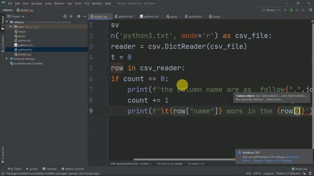
Task: Open the Navigate menu
Action: pyautogui.click(x=37, y=3)
